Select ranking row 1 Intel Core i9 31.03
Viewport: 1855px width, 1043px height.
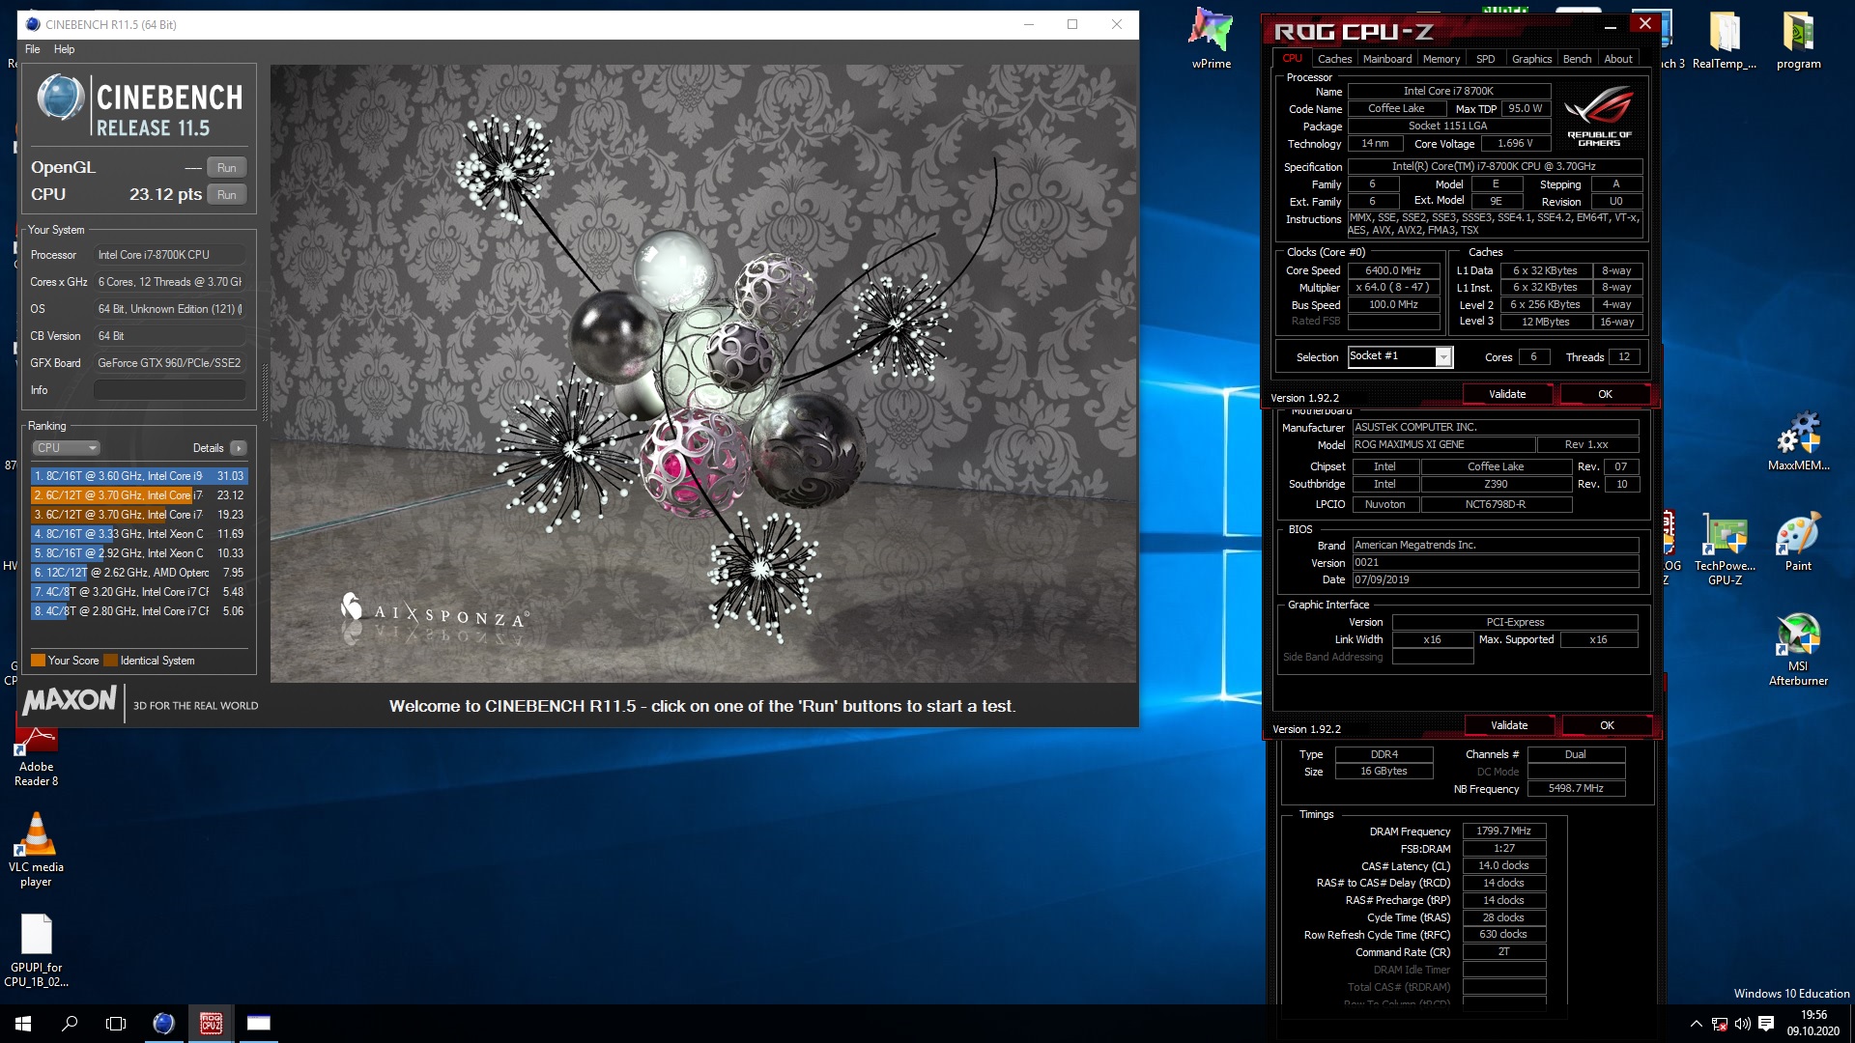tap(139, 476)
